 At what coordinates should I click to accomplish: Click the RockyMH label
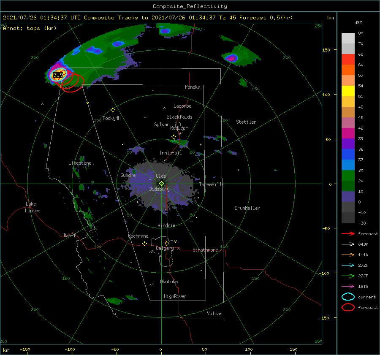point(111,118)
